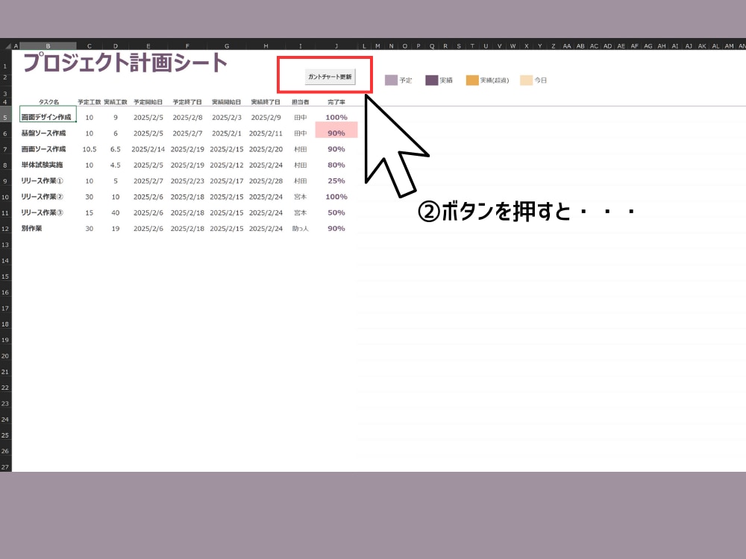Click the 6.5 actual hours cell
This screenshot has width=746, height=559.
pos(115,149)
